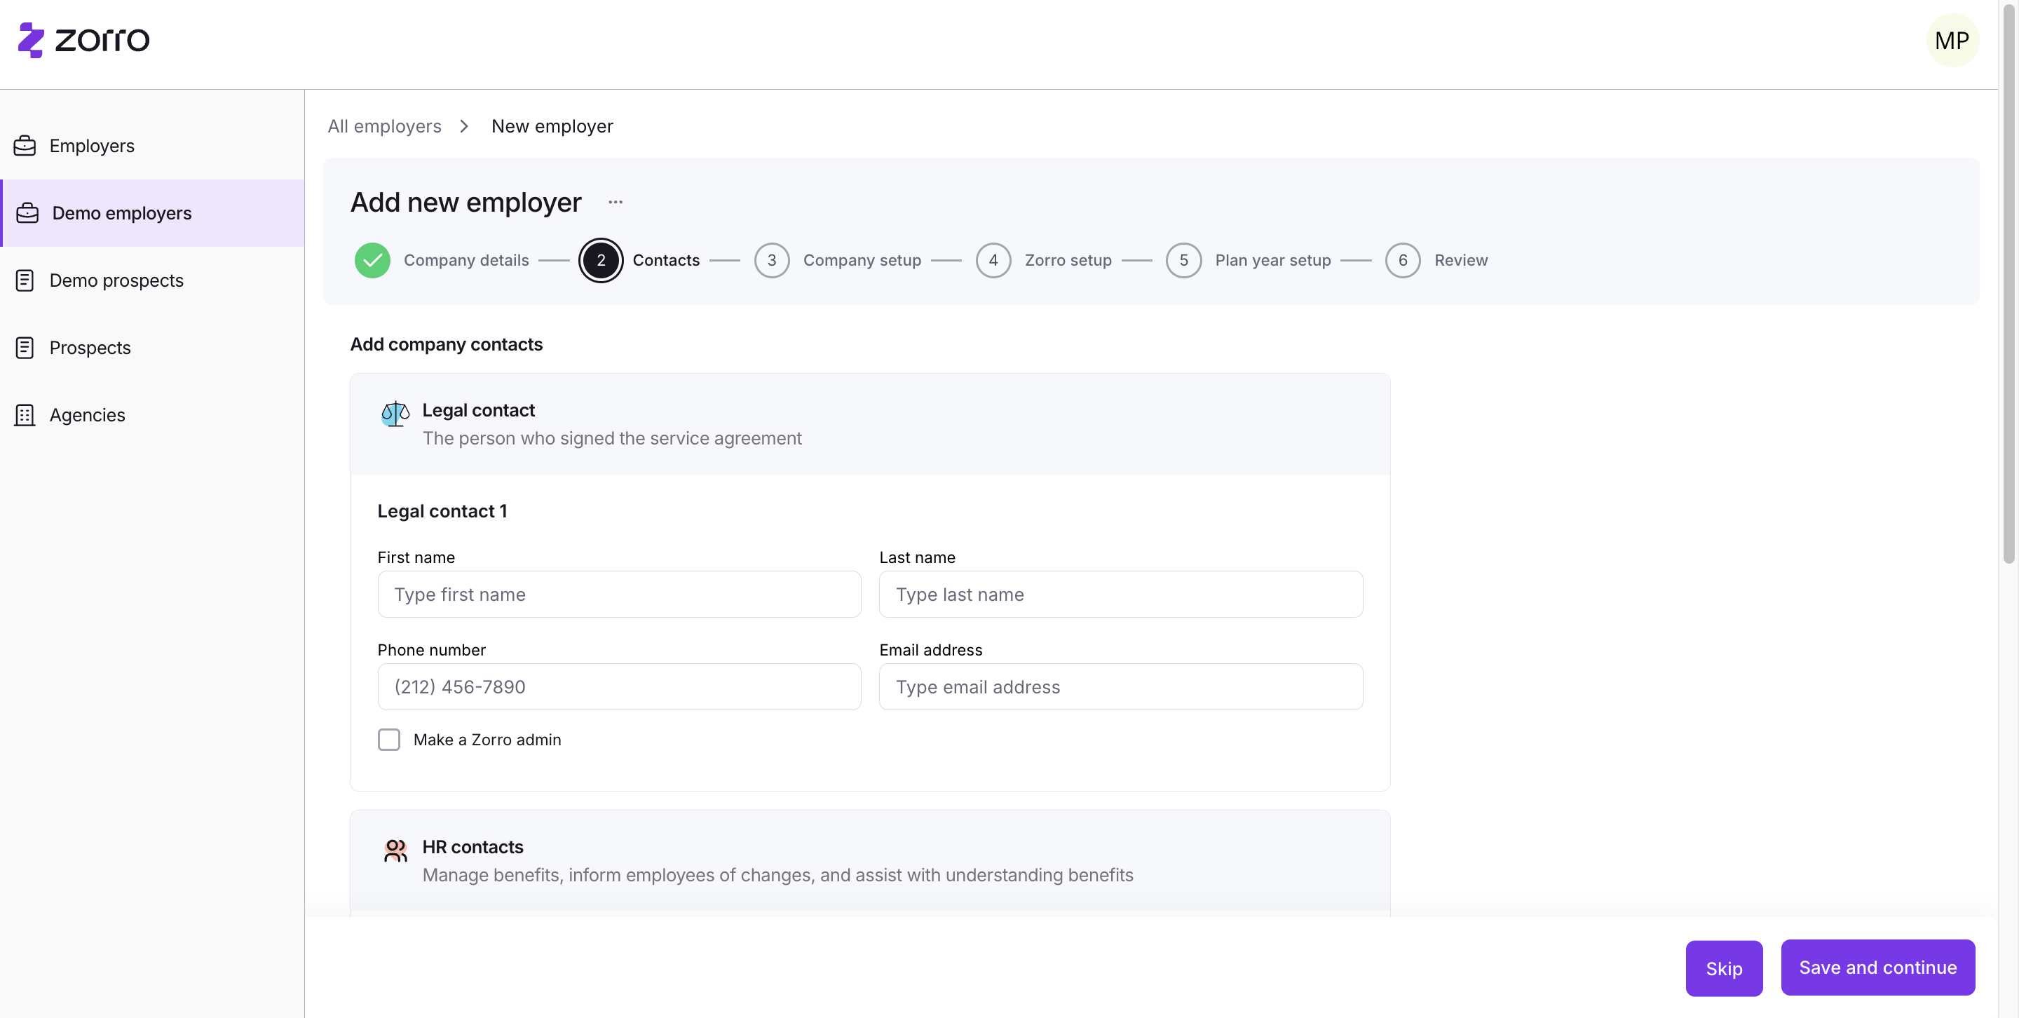Check the Make a Zorro admin checkbox
Screen dimensions: 2019x1018
tap(389, 740)
